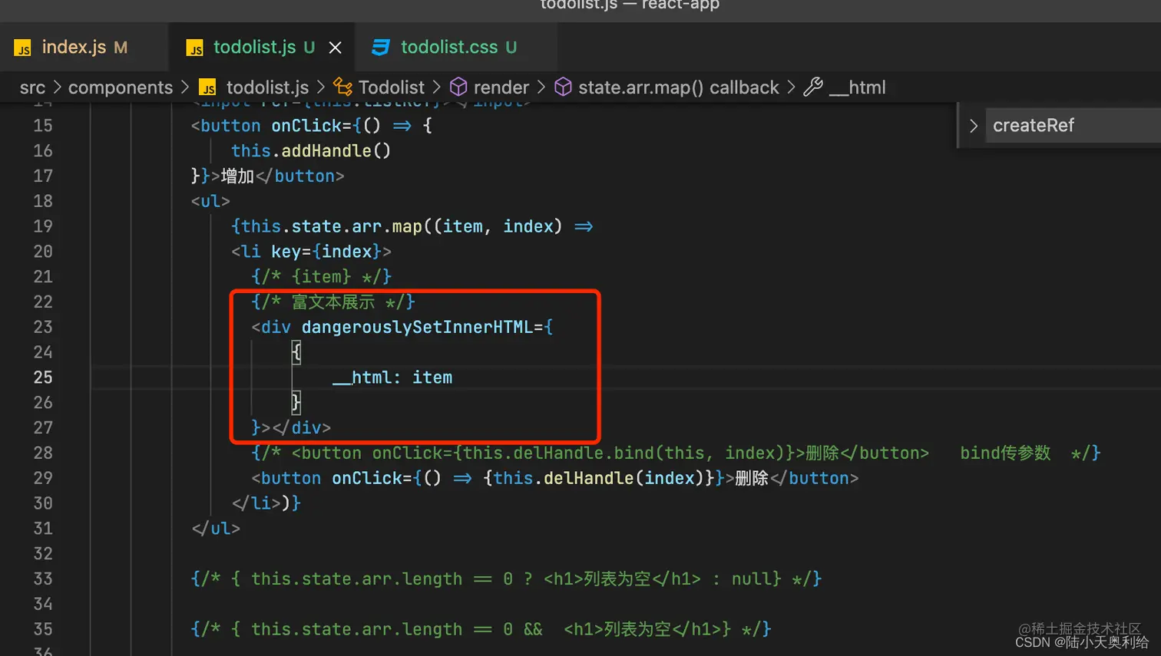Image resolution: width=1161 pixels, height=656 pixels.
Task: Select the Todolist class breadcrumb
Action: (391, 87)
